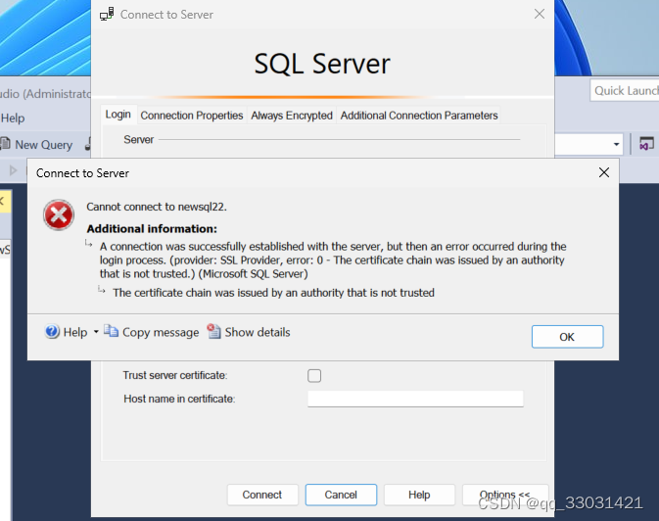Screen dimensions: 659x521
Task: Click Quick Launch search box
Action: pyautogui.click(x=625, y=90)
